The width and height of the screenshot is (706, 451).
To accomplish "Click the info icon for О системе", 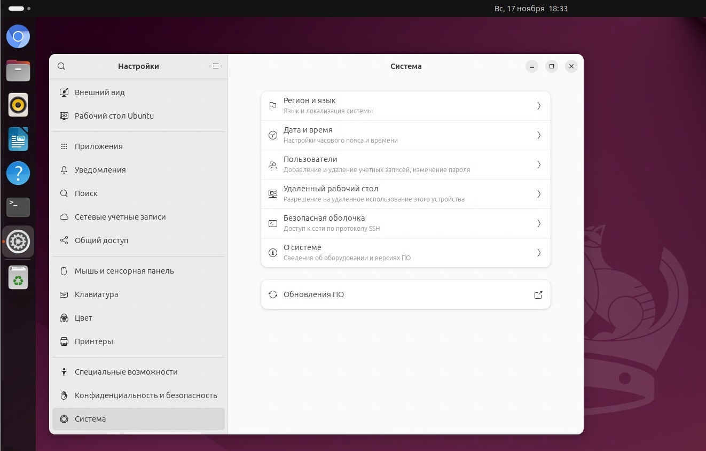I will coord(273,253).
